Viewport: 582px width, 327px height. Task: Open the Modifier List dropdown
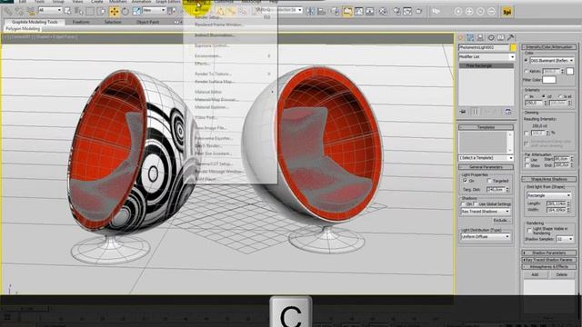point(487,56)
